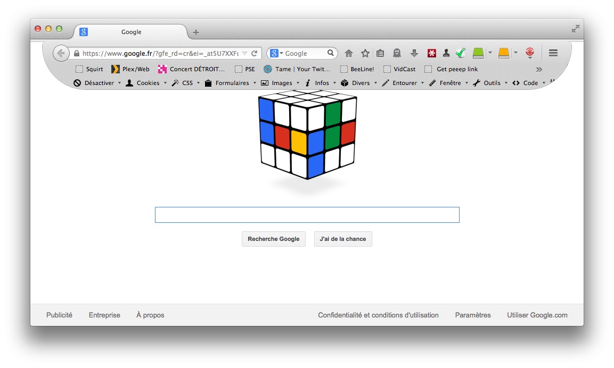This screenshot has width=614, height=368.
Task: Click the green checkmark toolbar icon
Action: (x=461, y=53)
